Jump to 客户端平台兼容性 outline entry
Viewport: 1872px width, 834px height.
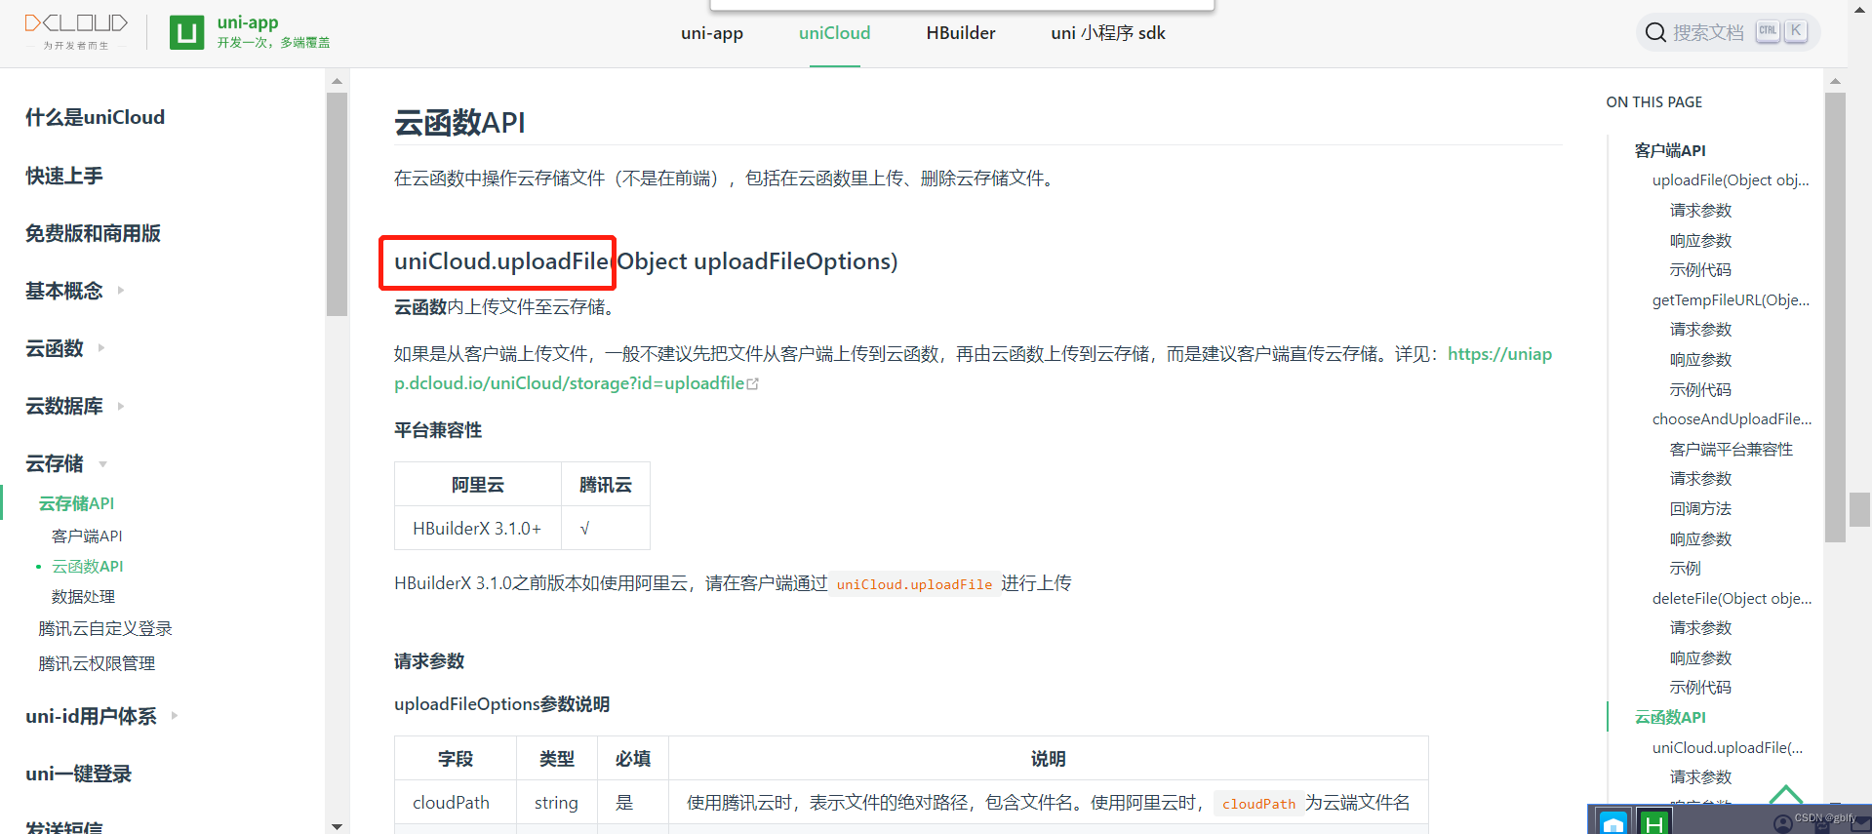click(1732, 450)
